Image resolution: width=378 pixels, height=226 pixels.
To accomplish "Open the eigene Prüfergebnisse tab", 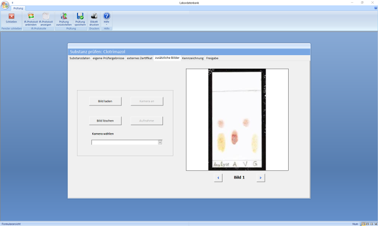I will [x=108, y=58].
